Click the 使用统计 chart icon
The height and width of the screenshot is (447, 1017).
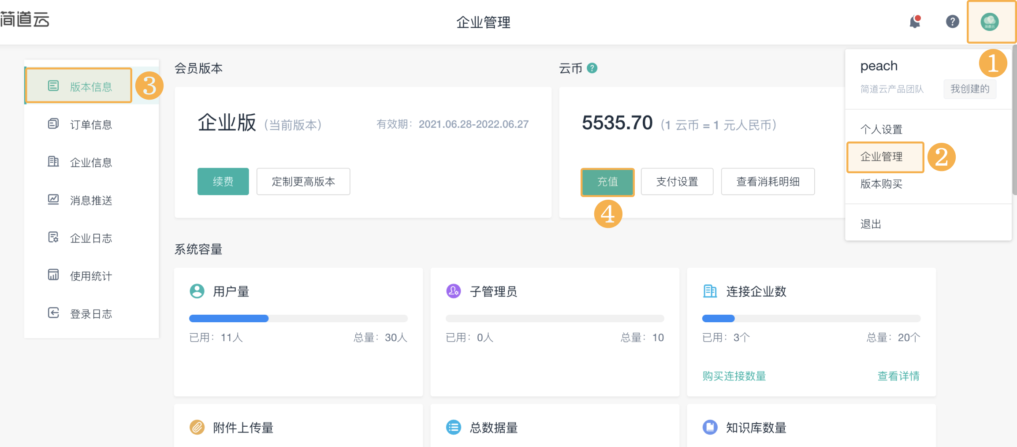tap(53, 275)
